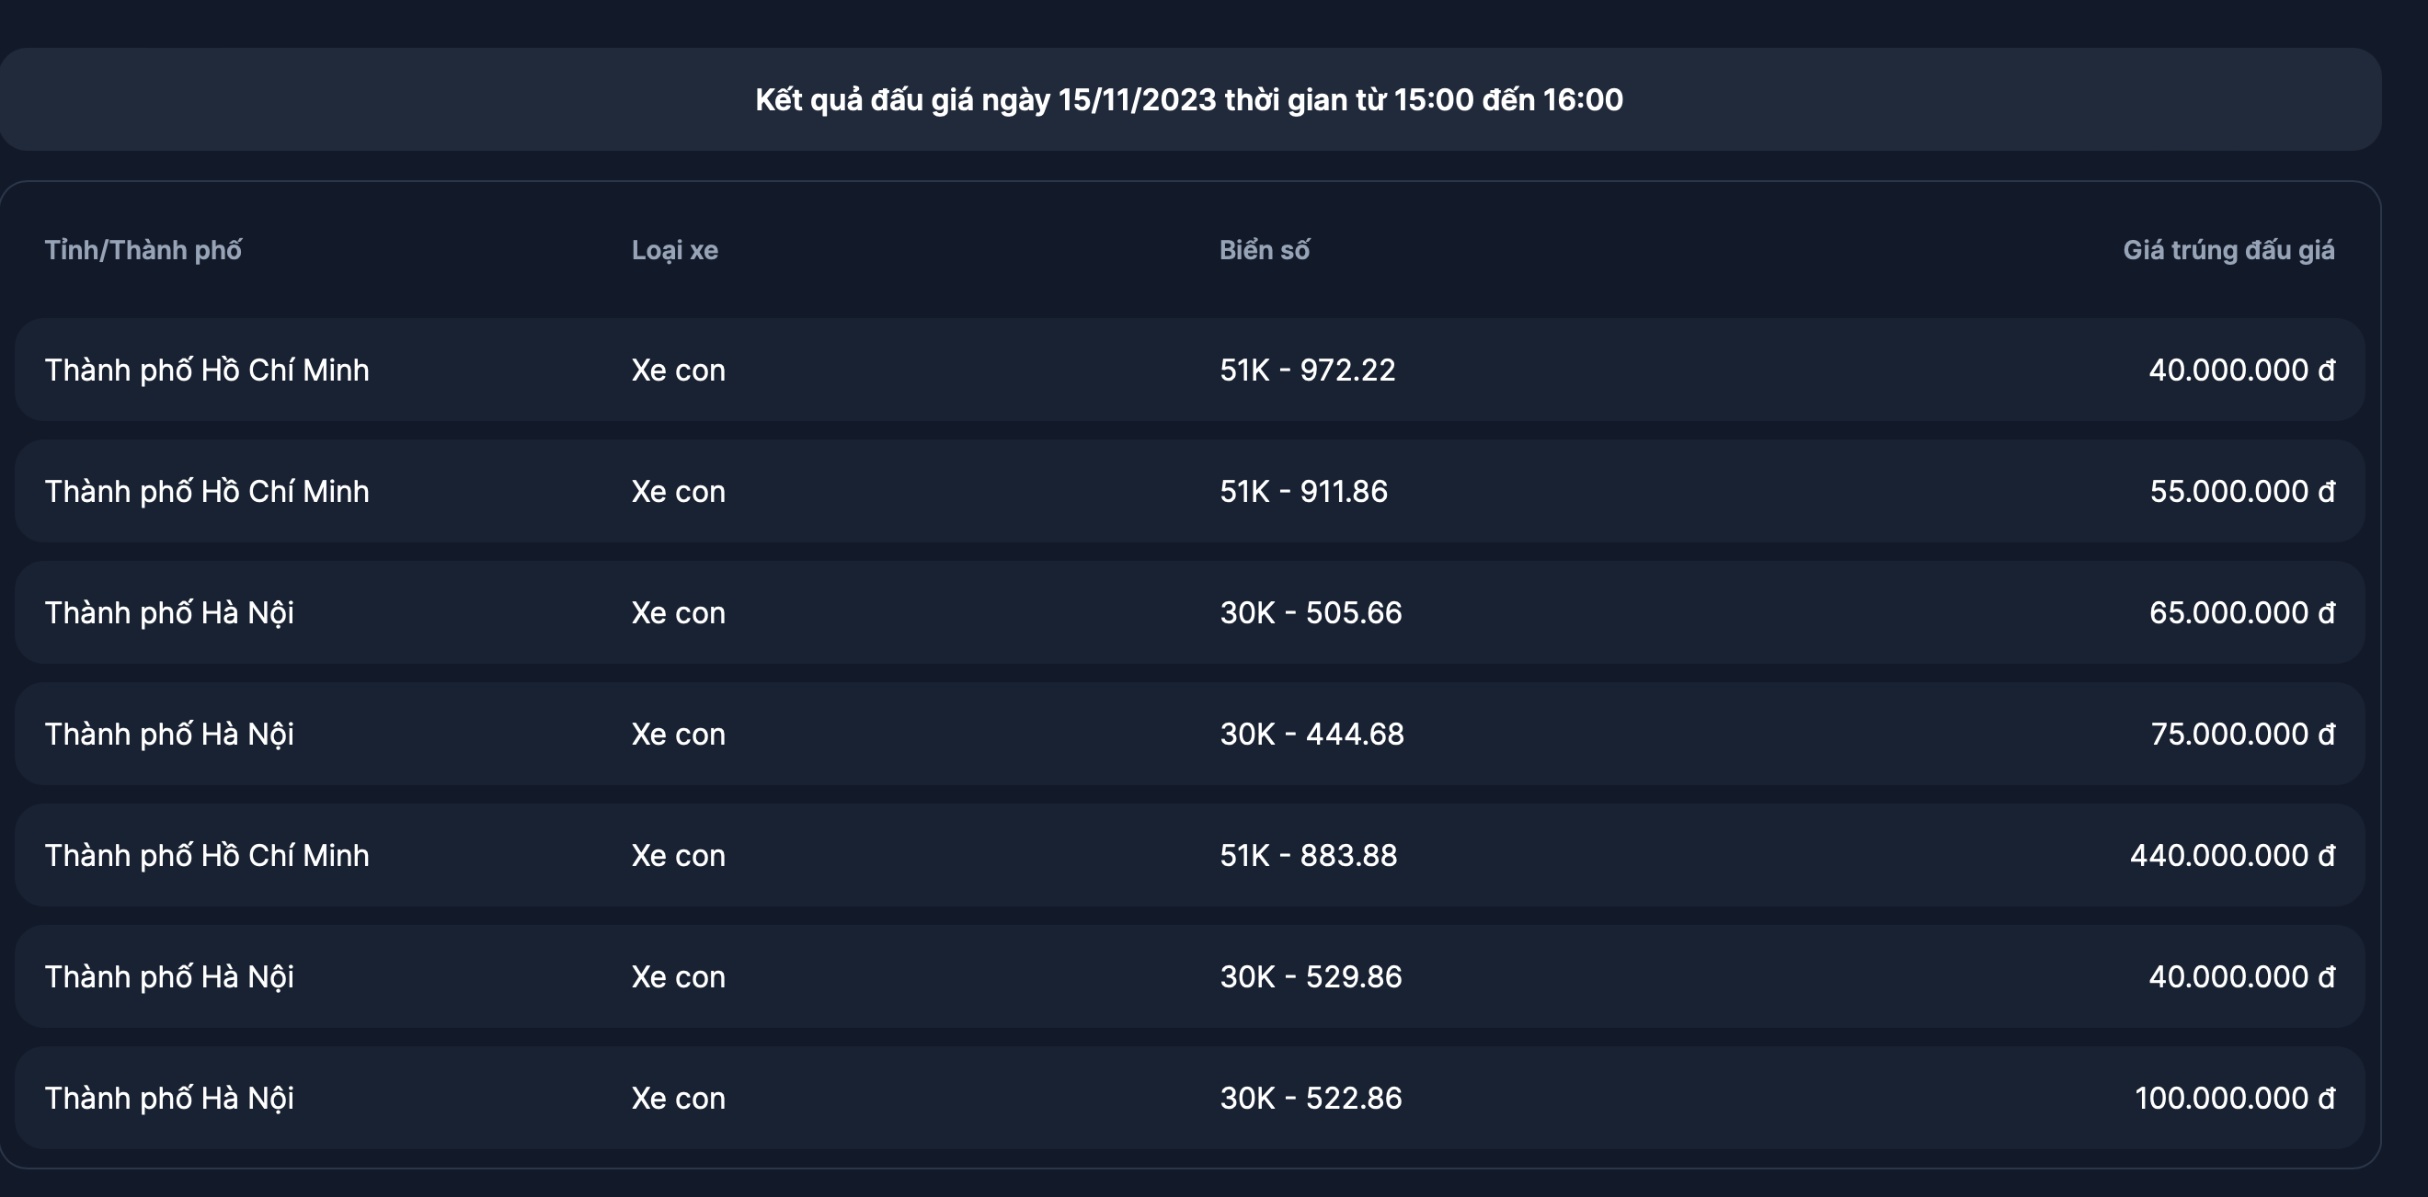Click Thành phố Hà Nội in 30K - 505.66 row
This screenshot has width=2428, height=1197.
pos(169,612)
